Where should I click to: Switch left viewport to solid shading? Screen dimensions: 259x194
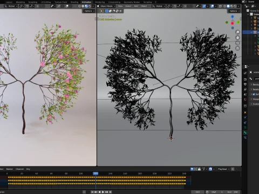[83, 6]
